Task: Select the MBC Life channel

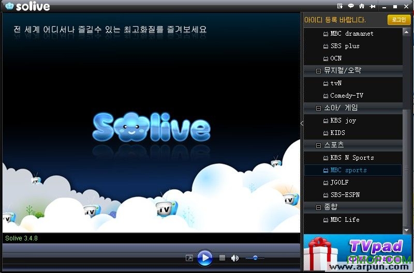Action: pyautogui.click(x=353, y=219)
